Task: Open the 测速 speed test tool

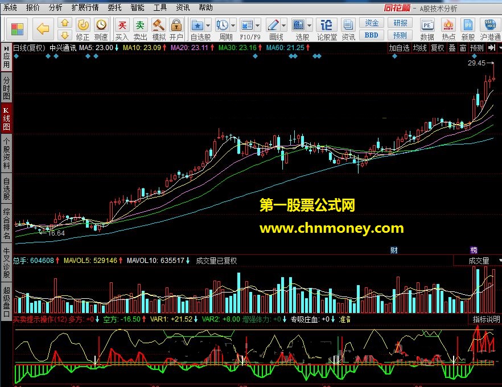Action: tap(101, 29)
